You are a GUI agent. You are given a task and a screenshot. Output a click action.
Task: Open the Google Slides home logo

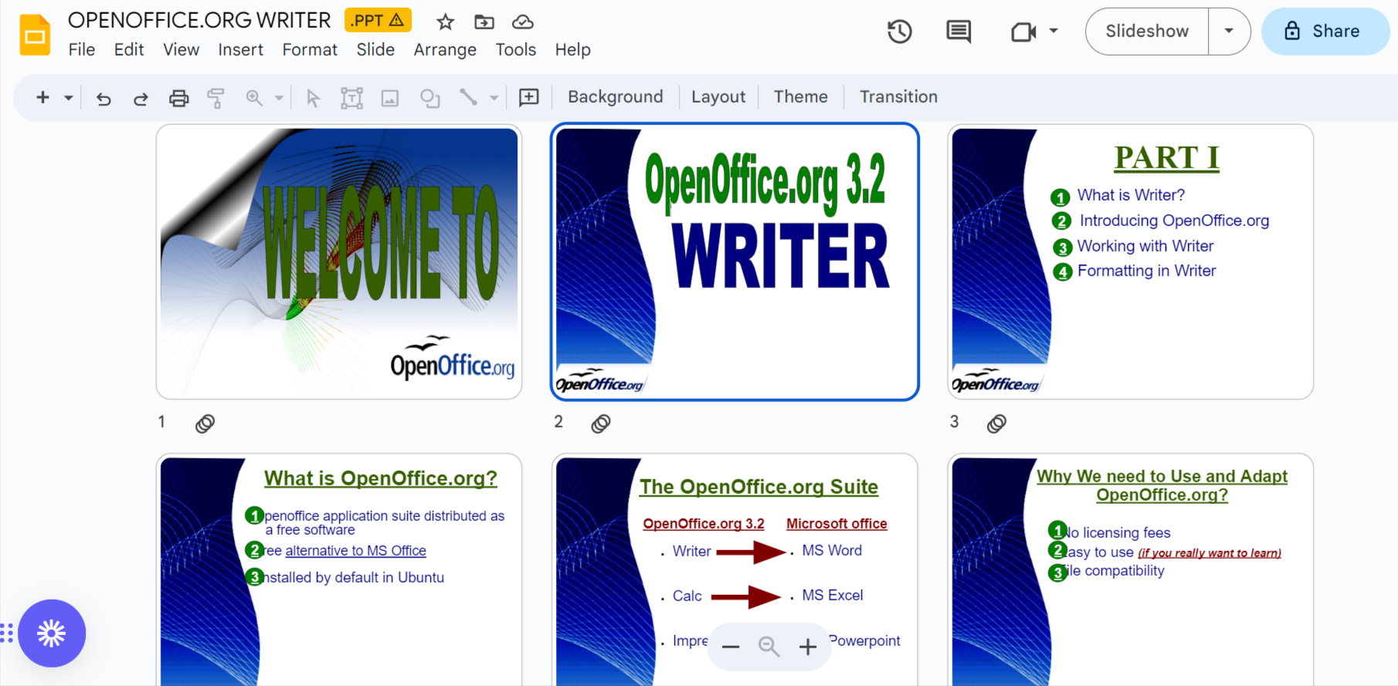[35, 35]
